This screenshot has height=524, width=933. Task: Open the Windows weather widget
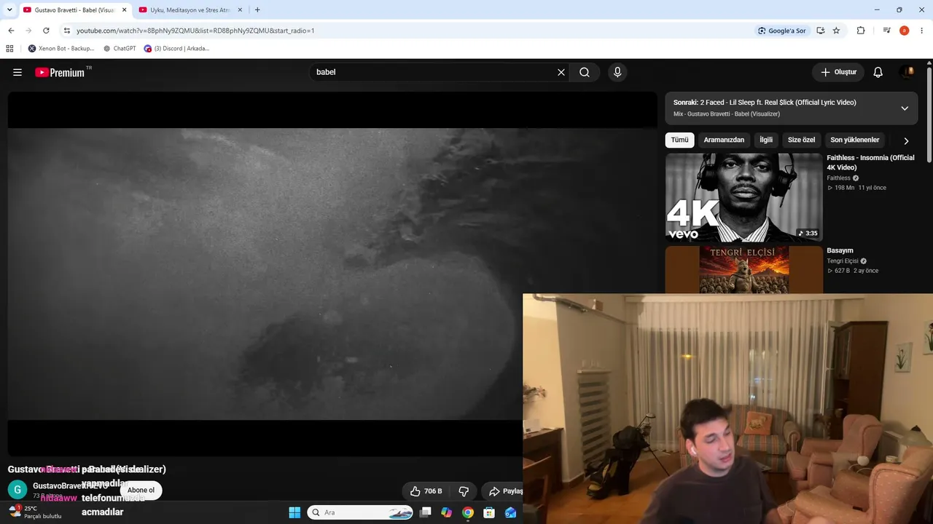(x=34, y=512)
